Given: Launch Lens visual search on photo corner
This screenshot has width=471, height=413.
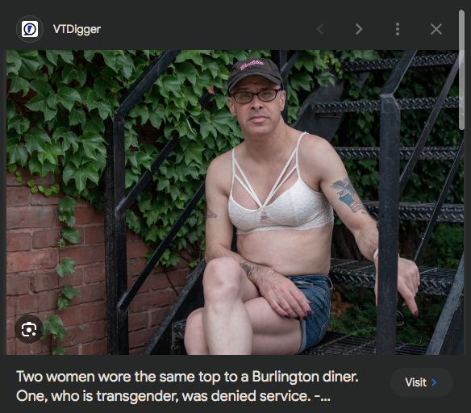Looking at the screenshot, I should [29, 329].
